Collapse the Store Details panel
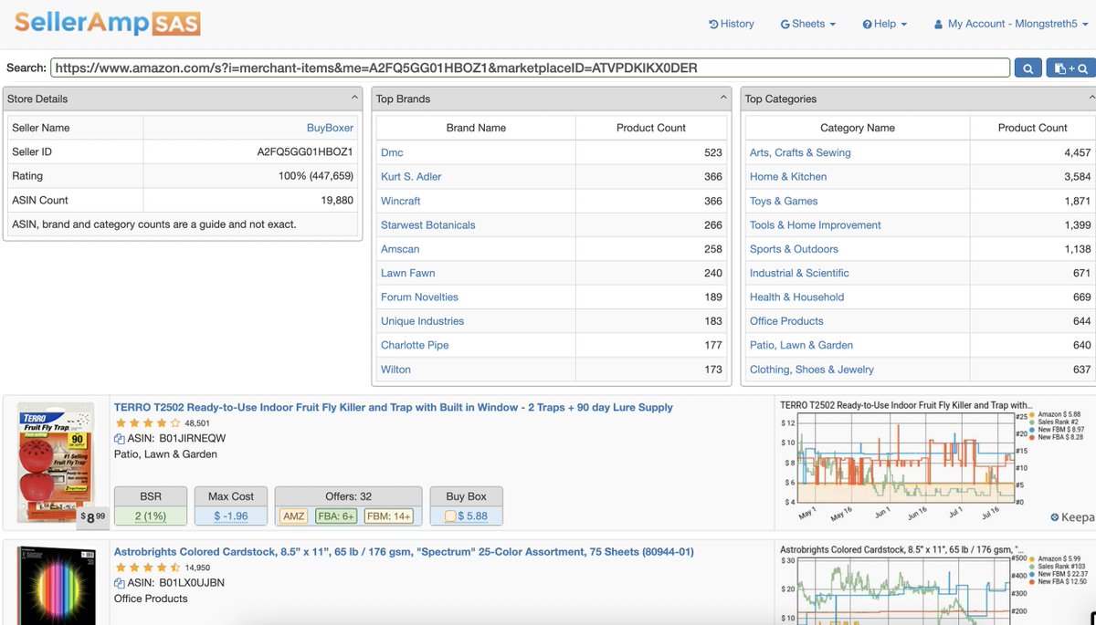Image resolution: width=1096 pixels, height=625 pixels. (353, 98)
